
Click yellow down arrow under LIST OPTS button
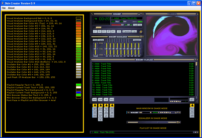pyautogui.click(x=192, y=105)
